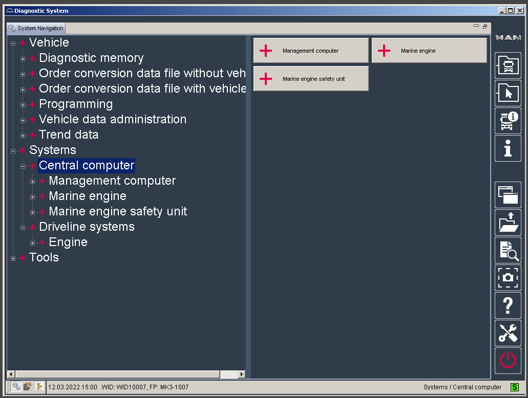
Task: Open the document search magnifier icon
Action: 508,250
